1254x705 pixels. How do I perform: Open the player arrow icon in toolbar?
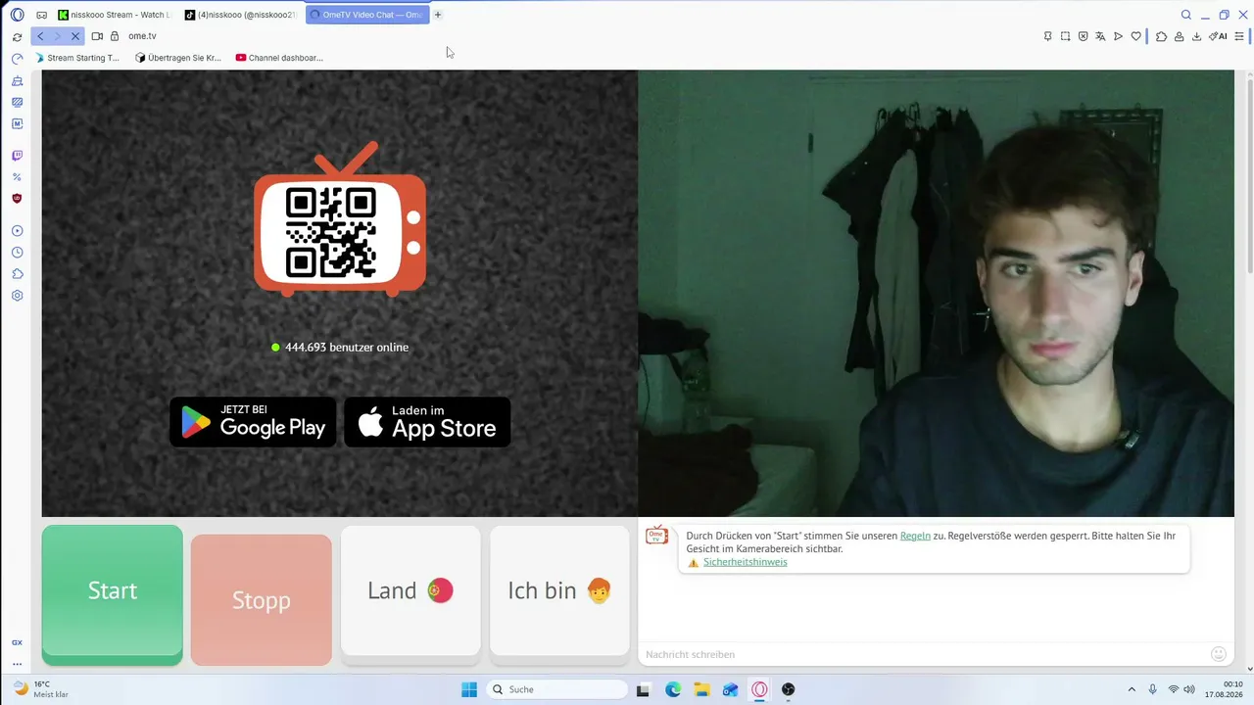(1118, 36)
